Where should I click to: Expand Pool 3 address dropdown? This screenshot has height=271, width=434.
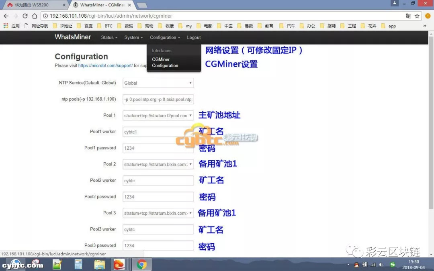[x=158, y=213]
